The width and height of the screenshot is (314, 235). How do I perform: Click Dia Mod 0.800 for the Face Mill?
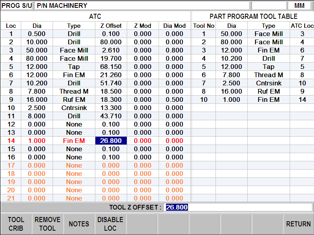click(174, 50)
